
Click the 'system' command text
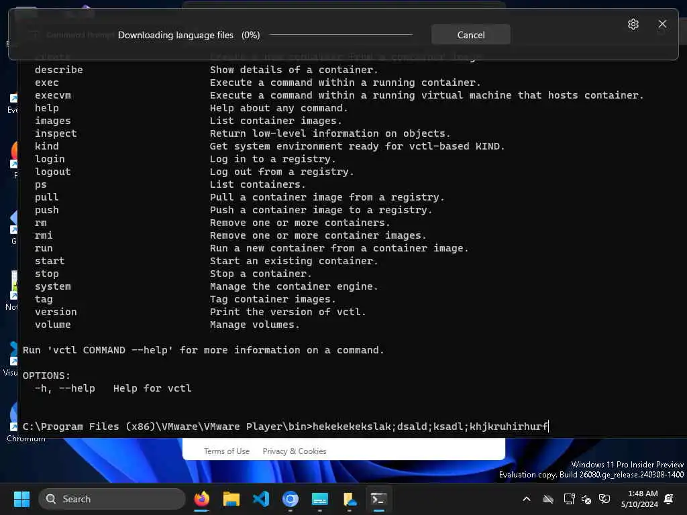coord(52,286)
